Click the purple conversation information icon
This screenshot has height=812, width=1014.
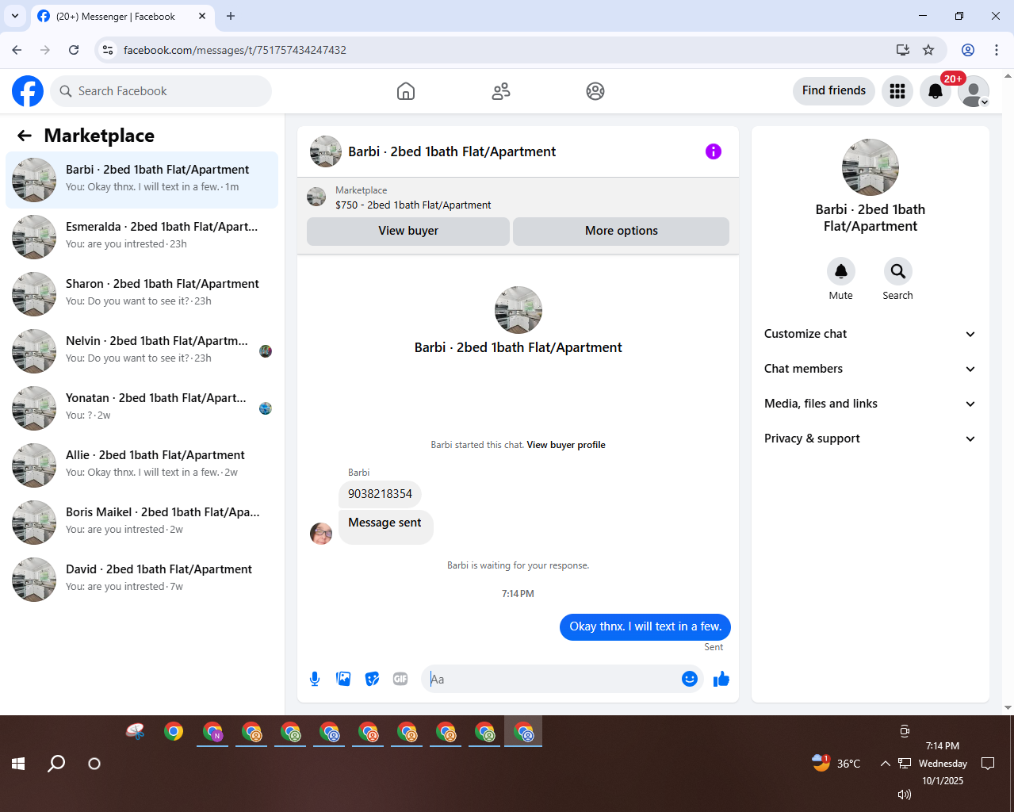pos(714,151)
